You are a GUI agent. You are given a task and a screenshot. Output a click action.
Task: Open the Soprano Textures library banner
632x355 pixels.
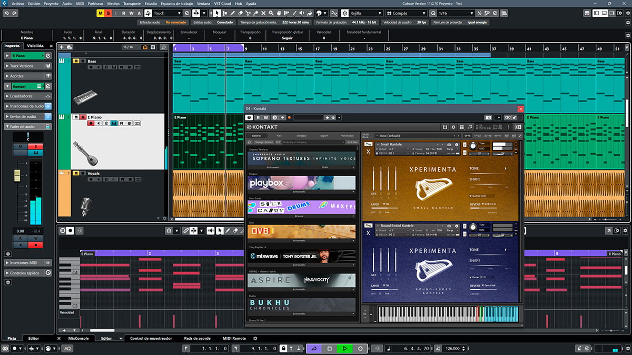pyautogui.click(x=302, y=158)
